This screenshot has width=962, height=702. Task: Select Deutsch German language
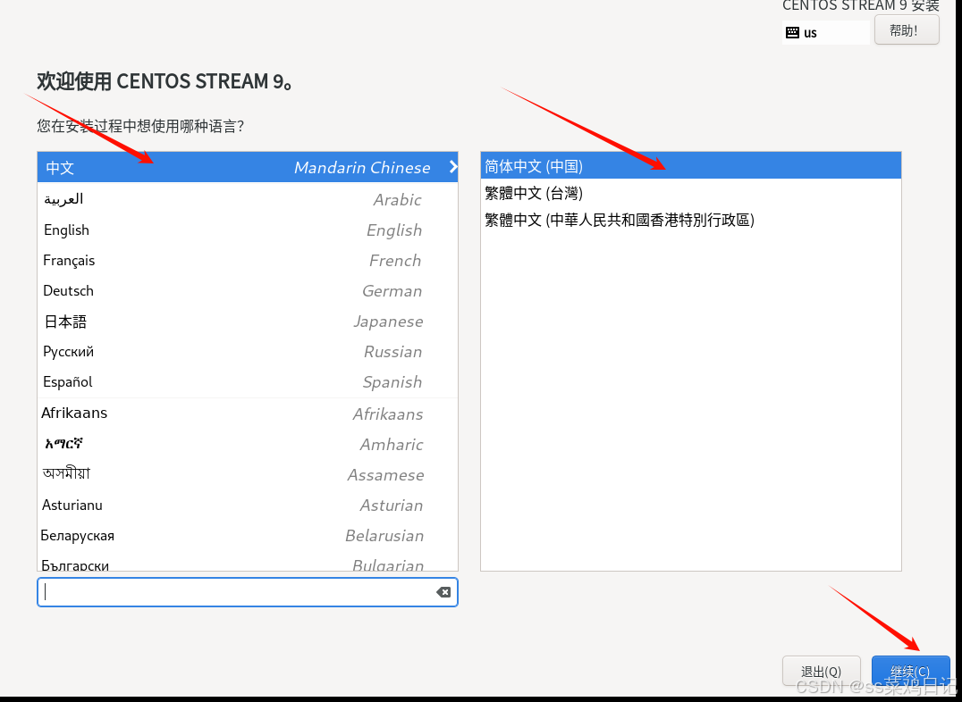click(x=248, y=290)
